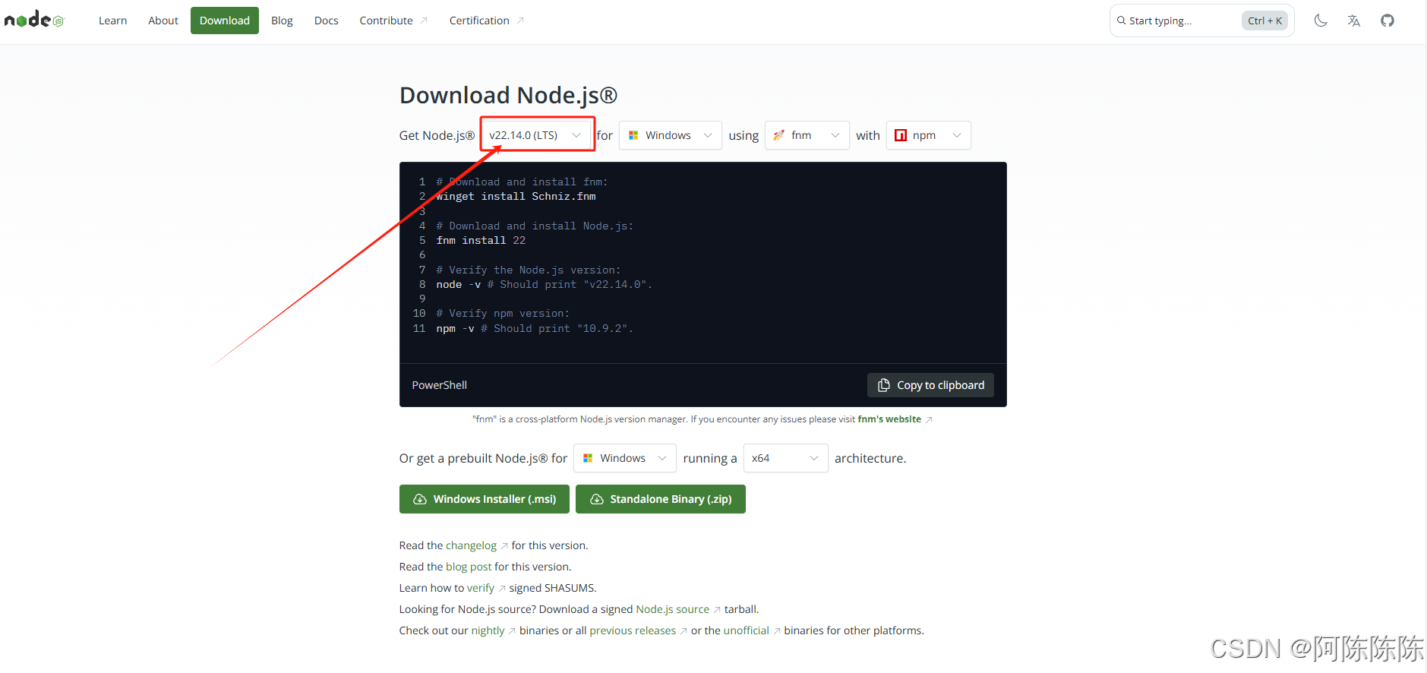This screenshot has width=1427, height=673.
Task: Click cloud download icon on Windows Installer
Action: click(x=420, y=499)
